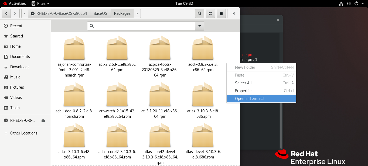Click the volume icon in top bar

coord(349,4)
